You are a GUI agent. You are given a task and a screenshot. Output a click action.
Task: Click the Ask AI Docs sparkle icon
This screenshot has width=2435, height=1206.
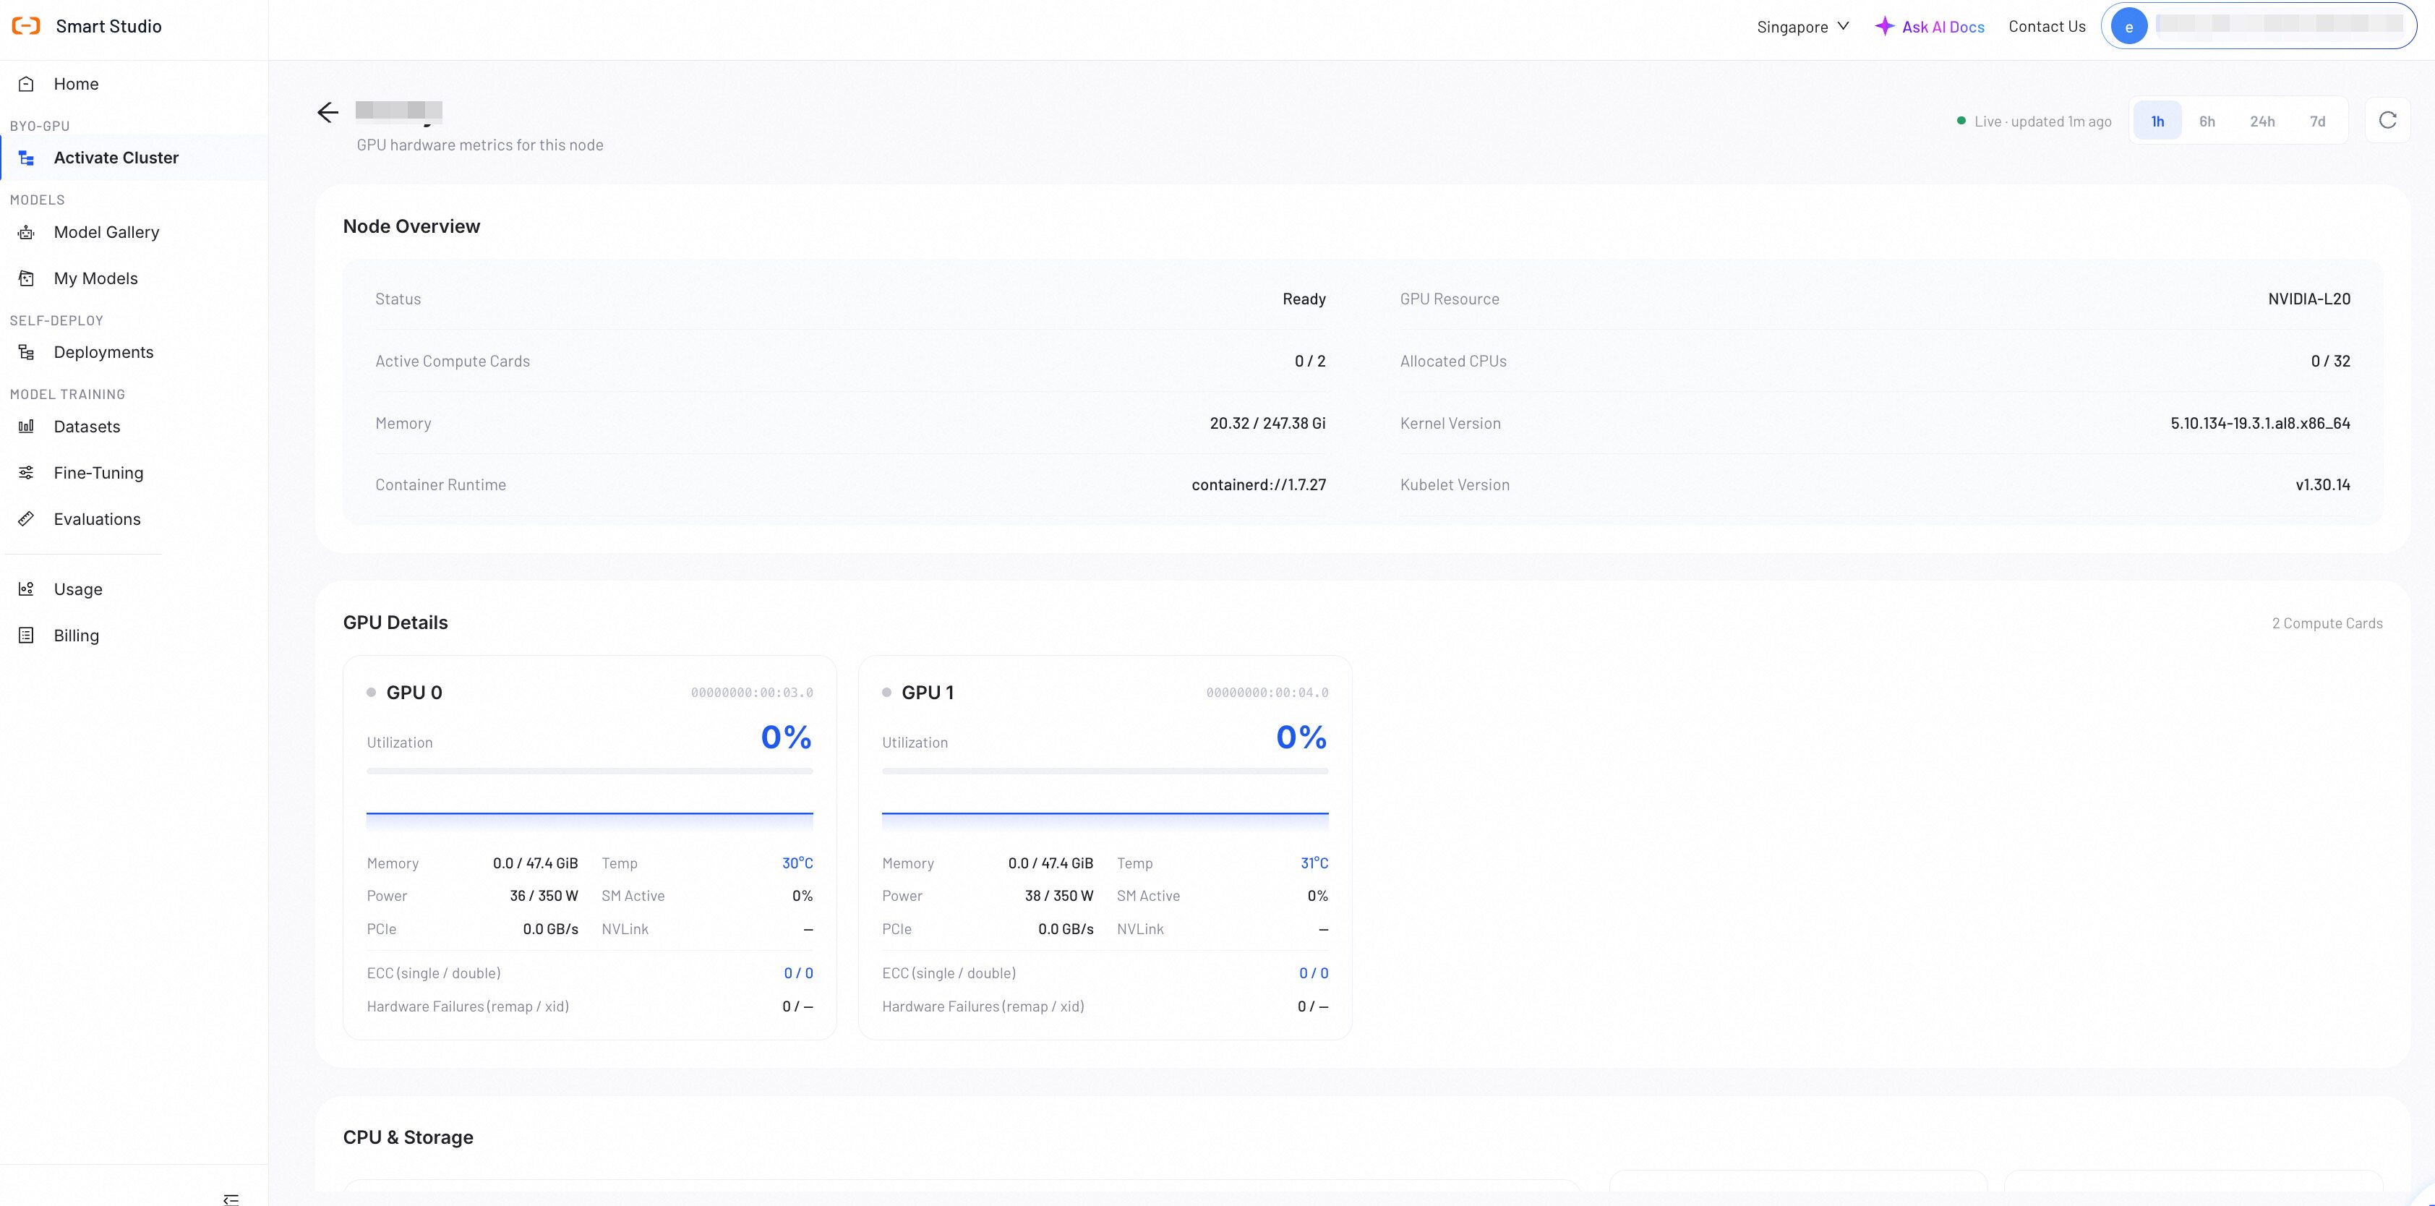point(1885,27)
